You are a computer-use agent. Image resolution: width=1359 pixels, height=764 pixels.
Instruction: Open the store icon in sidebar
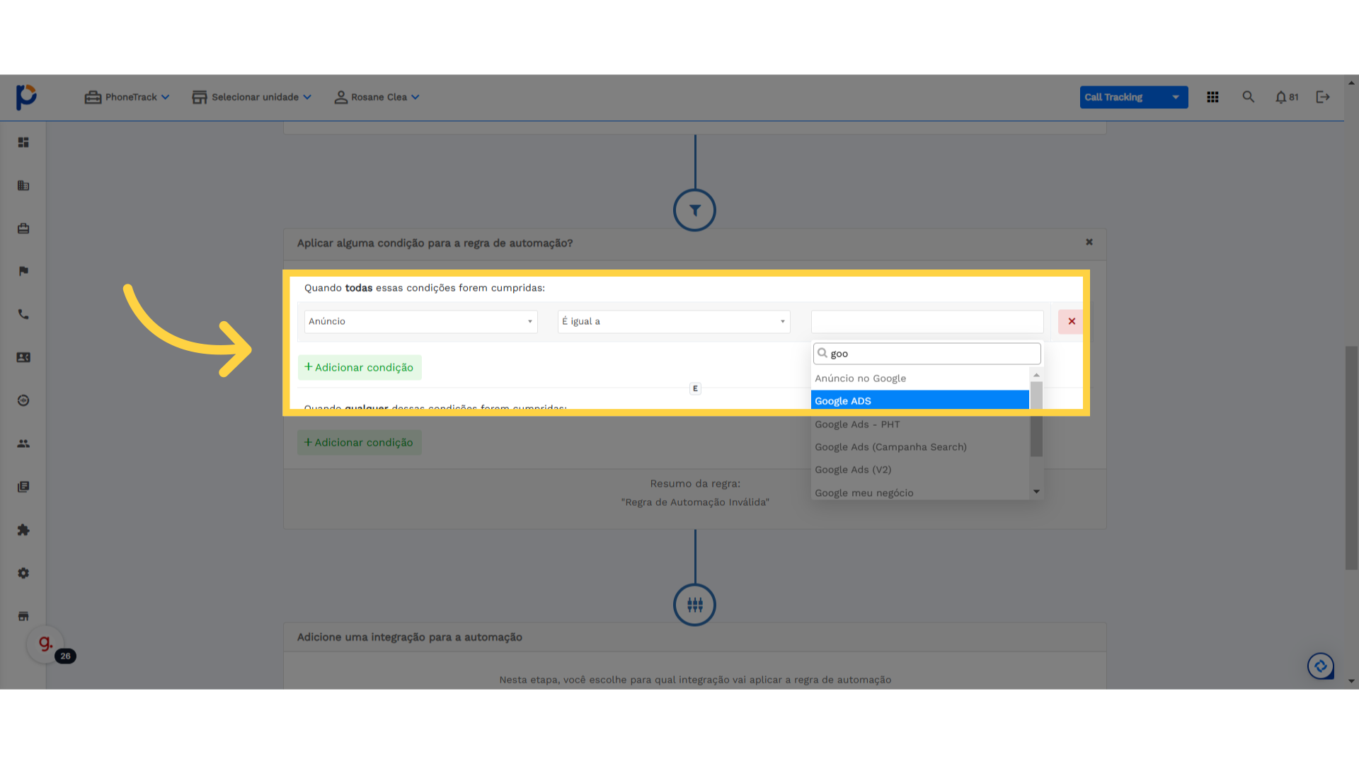pyautogui.click(x=23, y=616)
